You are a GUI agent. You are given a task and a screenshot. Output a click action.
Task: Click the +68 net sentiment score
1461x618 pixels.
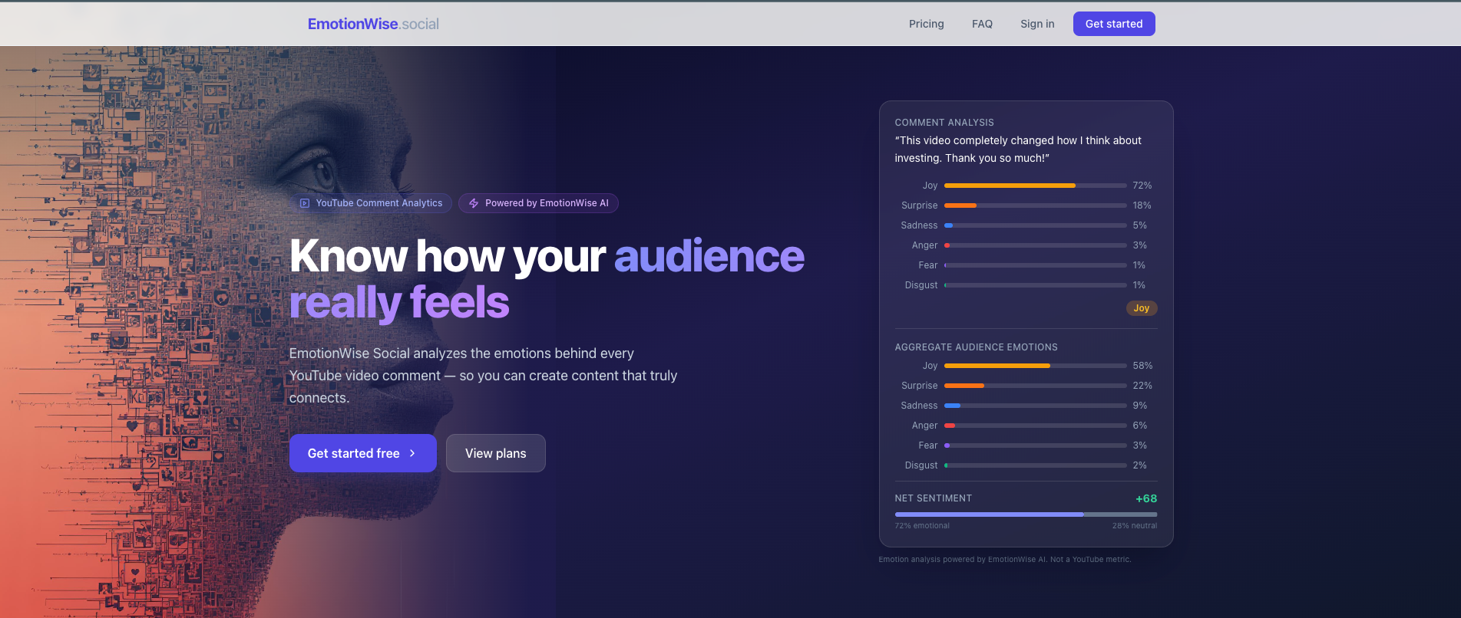[x=1145, y=498]
